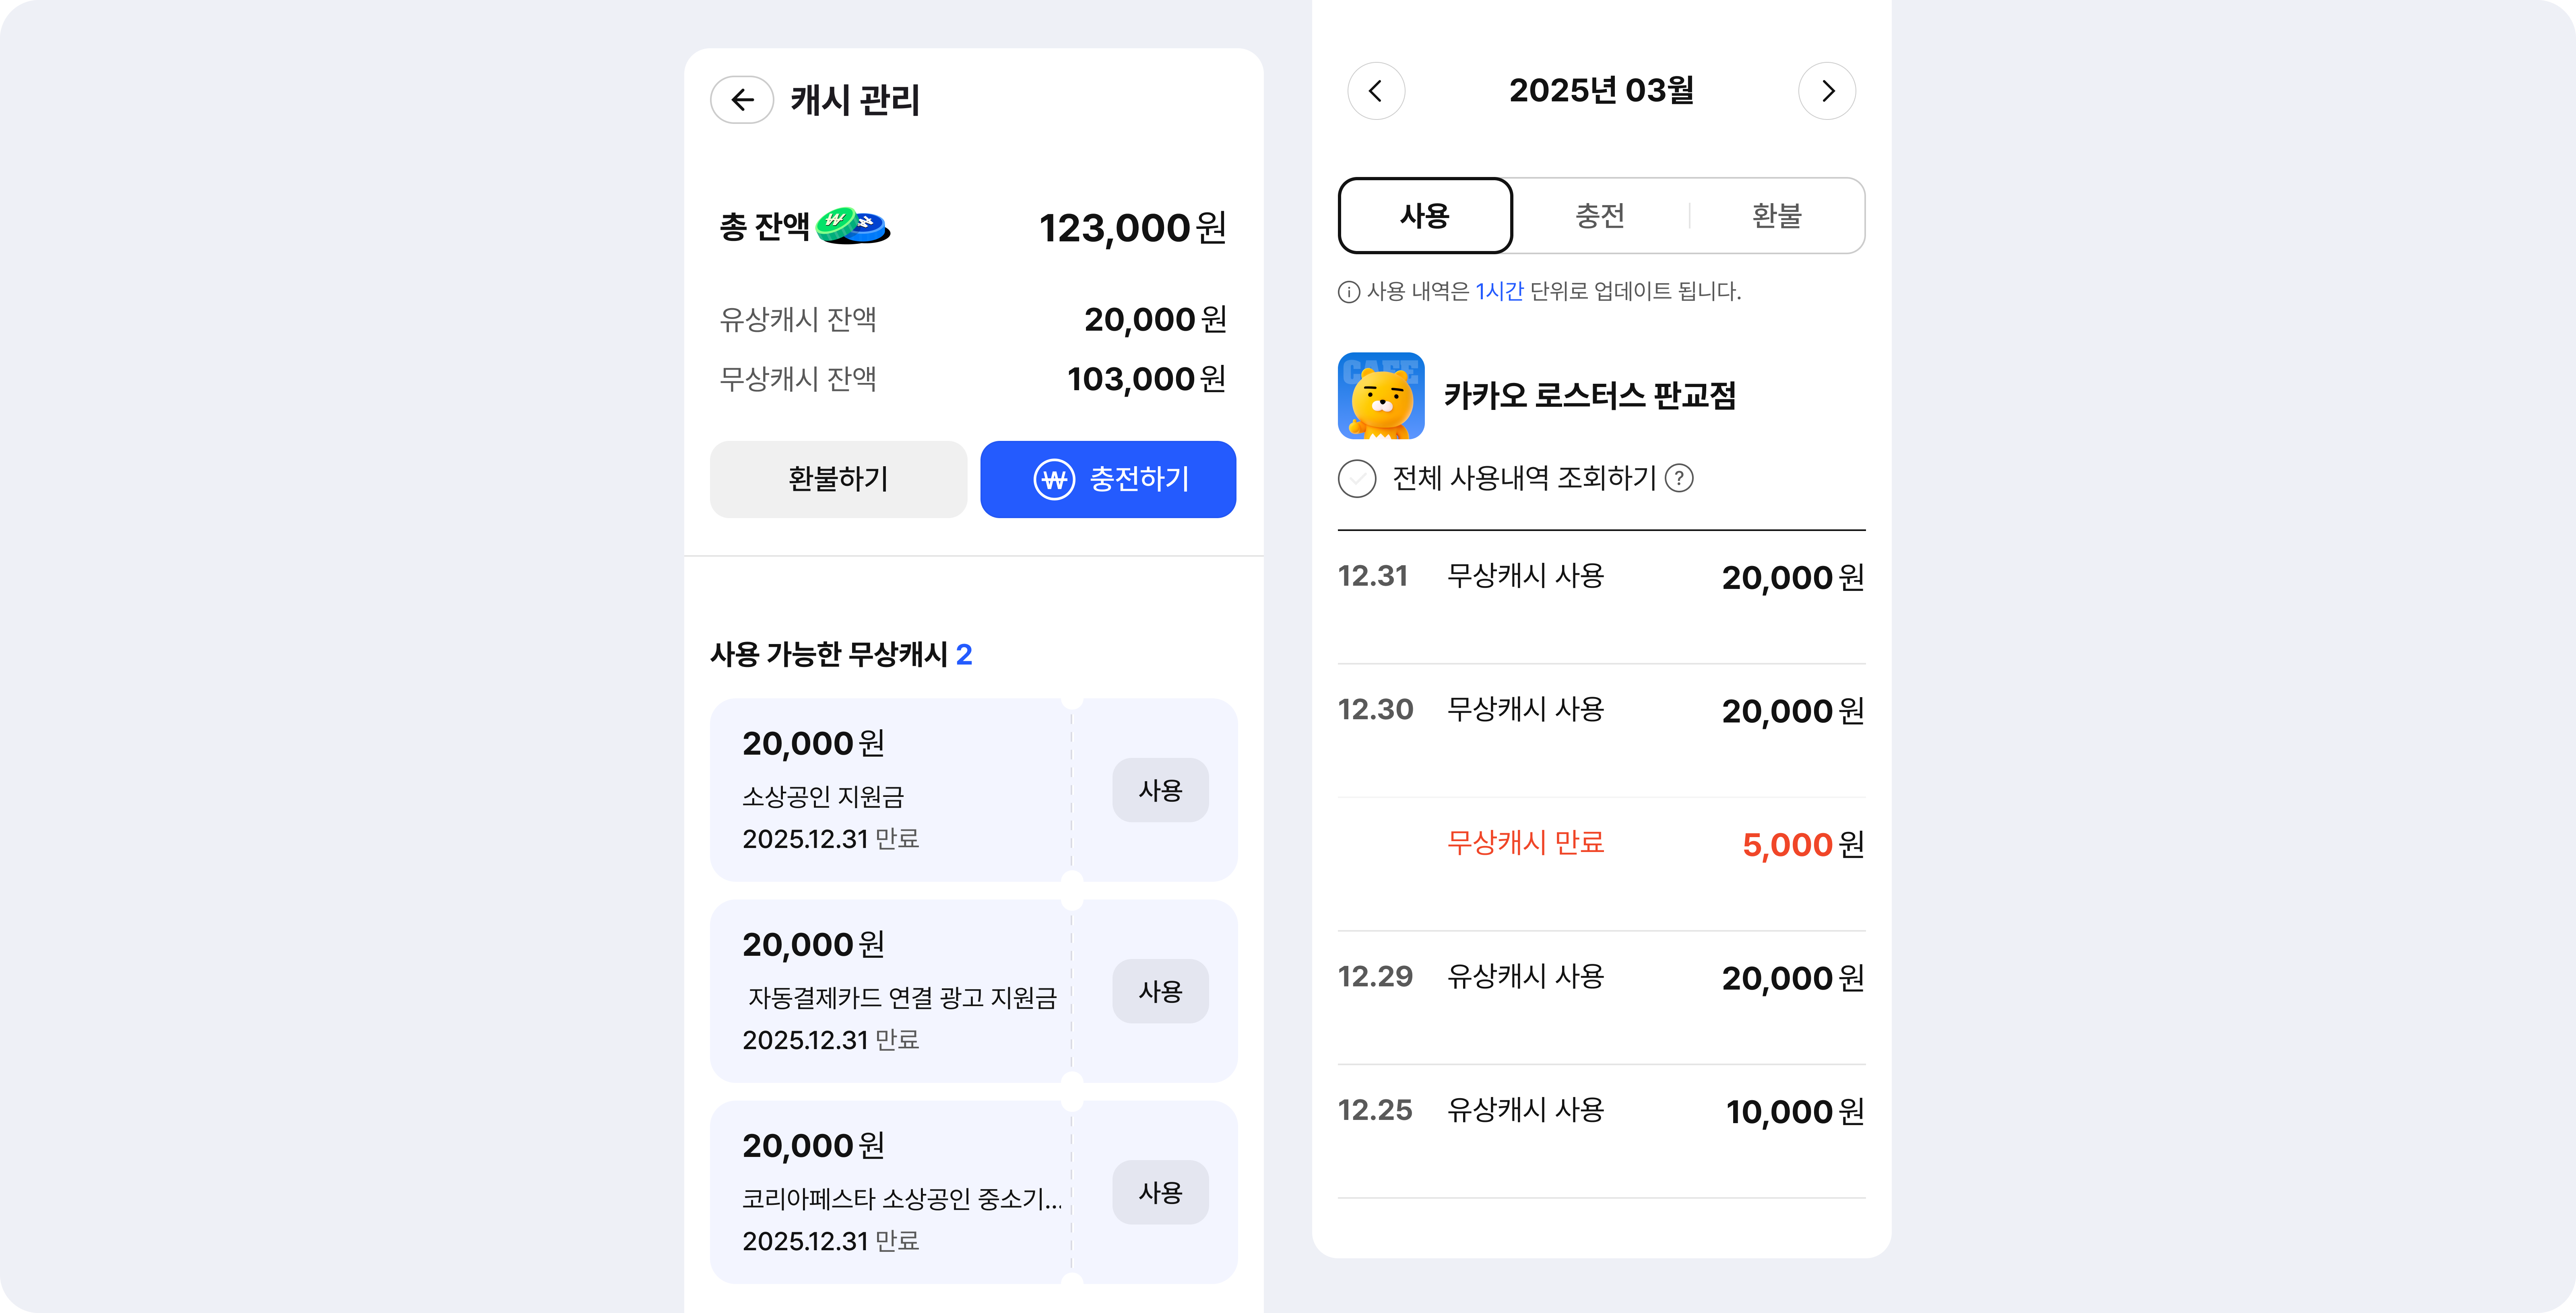
Task: Go to the next month with the right chevron
Action: [1827, 91]
